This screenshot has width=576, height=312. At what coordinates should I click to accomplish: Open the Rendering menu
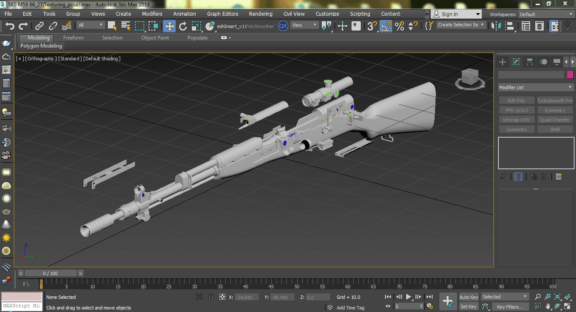(261, 14)
